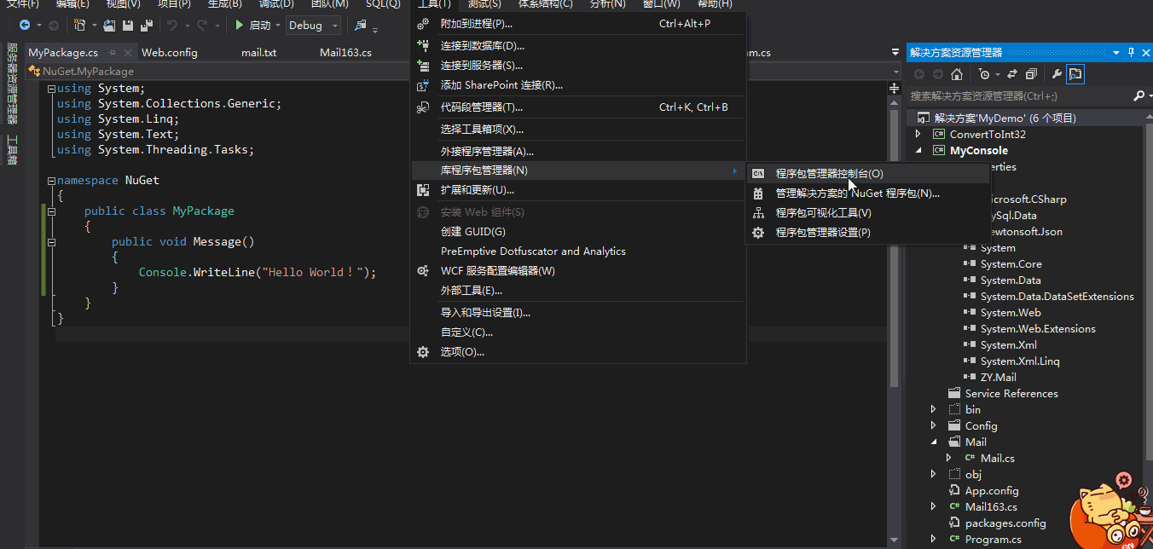Image resolution: width=1153 pixels, height=549 pixels.
Task: Collapse the namespace NuGet code block
Action: (x=51, y=181)
